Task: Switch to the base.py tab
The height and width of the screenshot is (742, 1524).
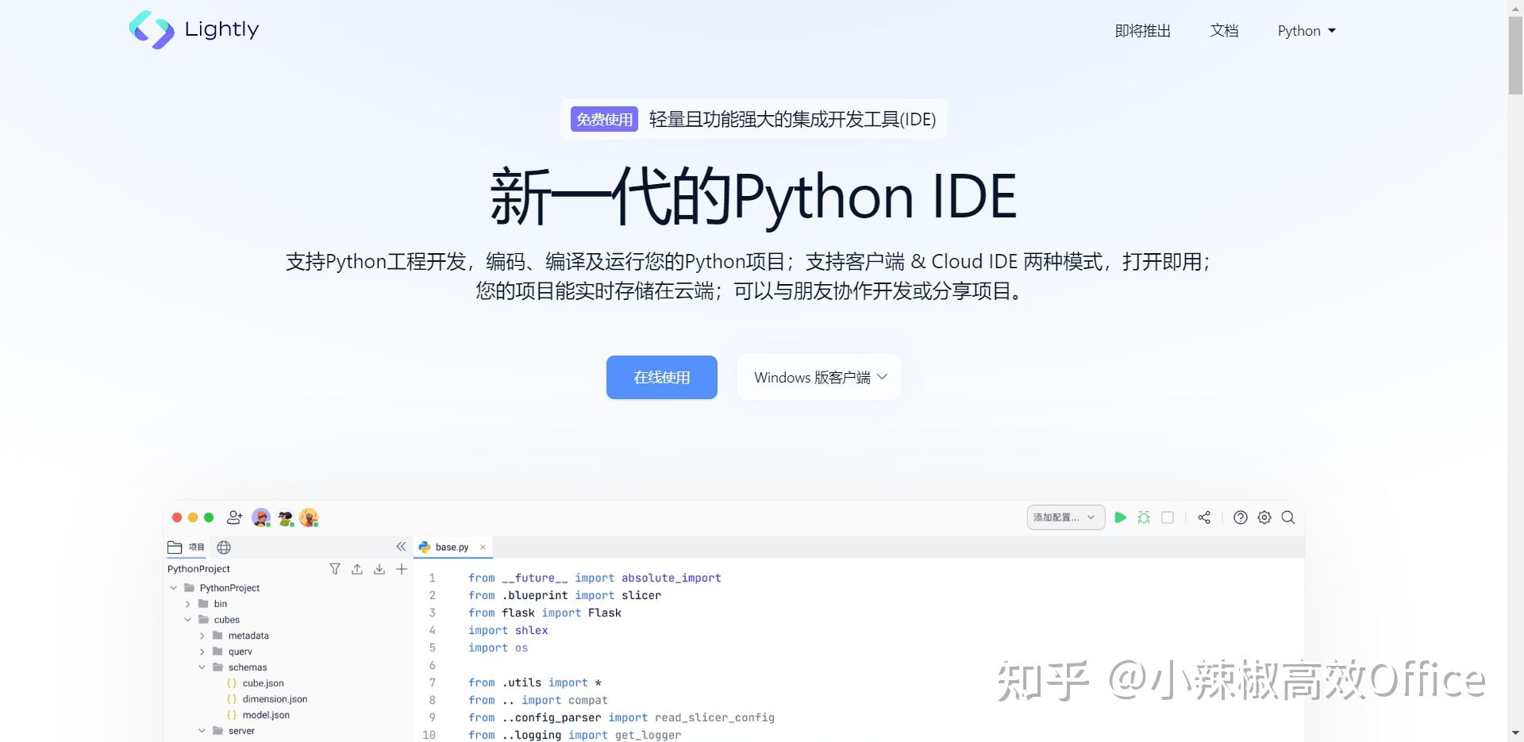Action: pos(451,547)
